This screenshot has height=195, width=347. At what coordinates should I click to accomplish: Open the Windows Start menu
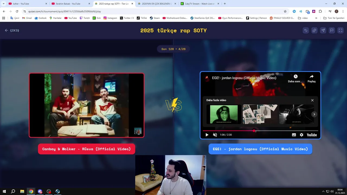(4, 191)
